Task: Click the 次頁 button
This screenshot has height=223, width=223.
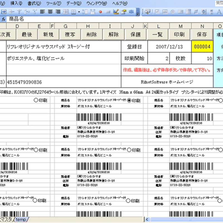Action: coord(8,34)
